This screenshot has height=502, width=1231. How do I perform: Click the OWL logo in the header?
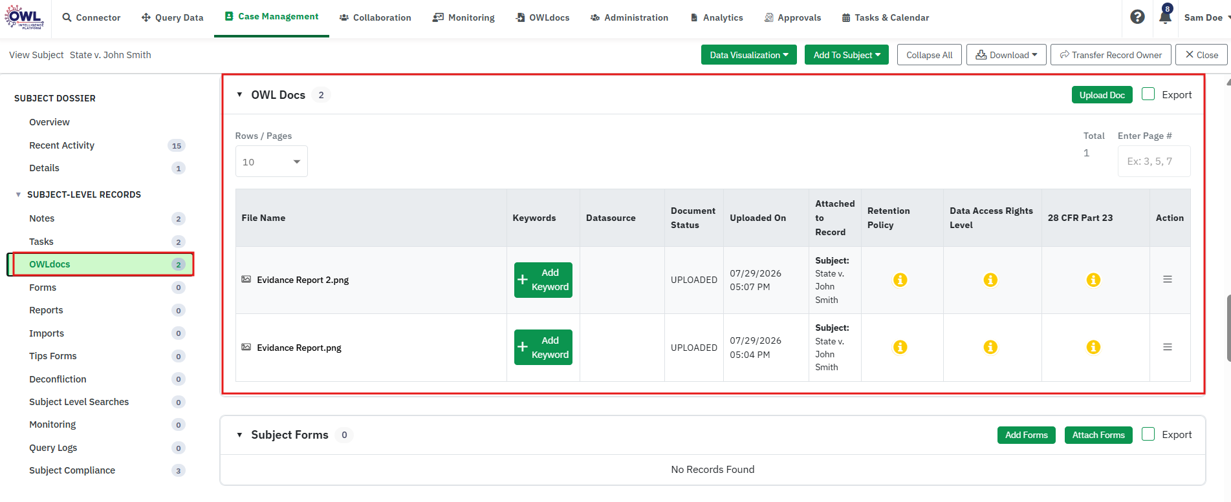pos(24,17)
